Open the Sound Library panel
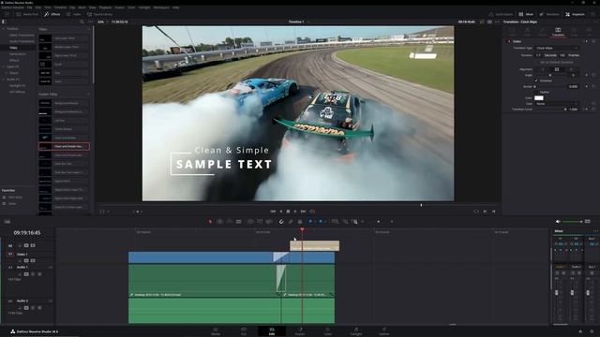Screen dimensions: 600x337 point(100,14)
